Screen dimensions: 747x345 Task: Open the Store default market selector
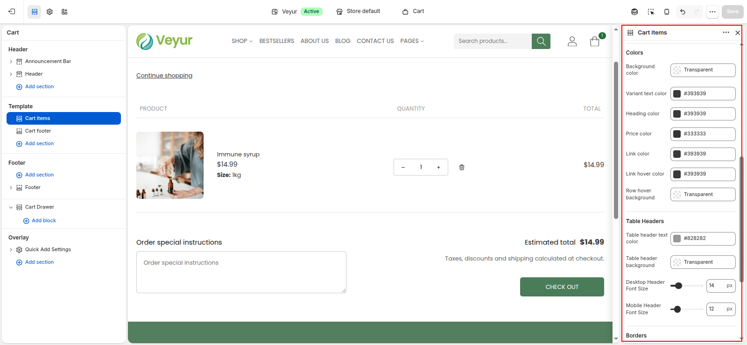358,11
